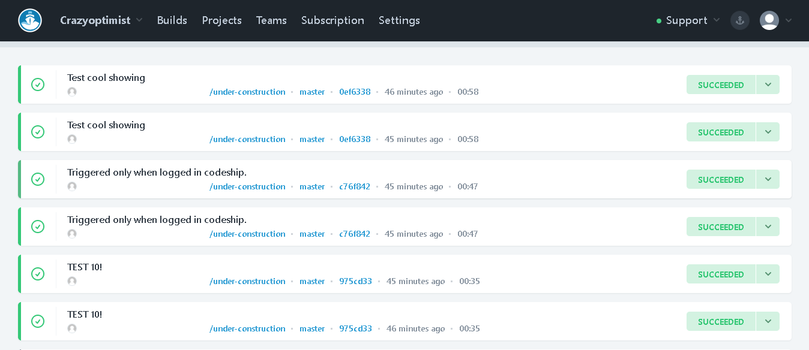The width and height of the screenshot is (809, 350).
Task: Click the anchor icon in the top bar
Action: click(x=739, y=20)
